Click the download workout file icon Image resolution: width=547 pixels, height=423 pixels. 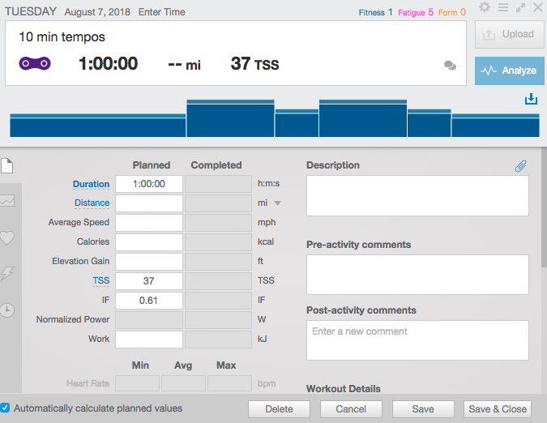[531, 99]
